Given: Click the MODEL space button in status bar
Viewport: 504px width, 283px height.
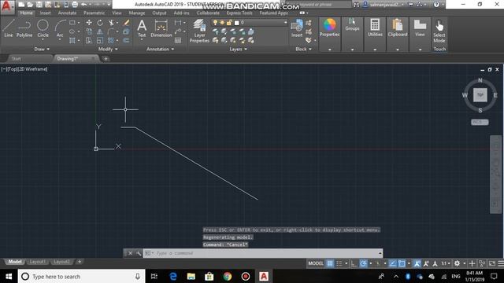Looking at the screenshot, I should pos(316,263).
